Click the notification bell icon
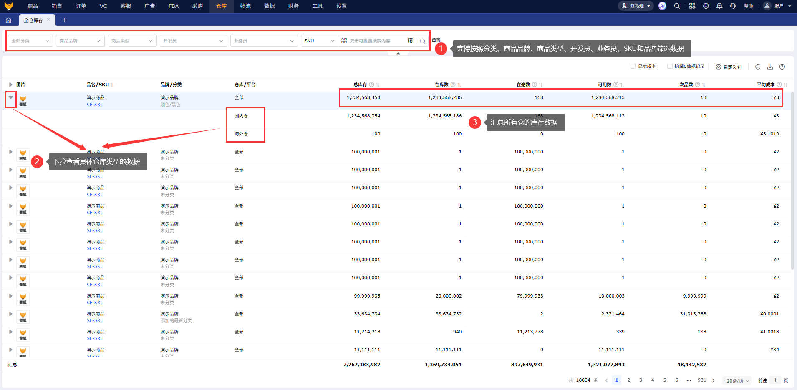Image resolution: width=797 pixels, height=390 pixels. (719, 6)
